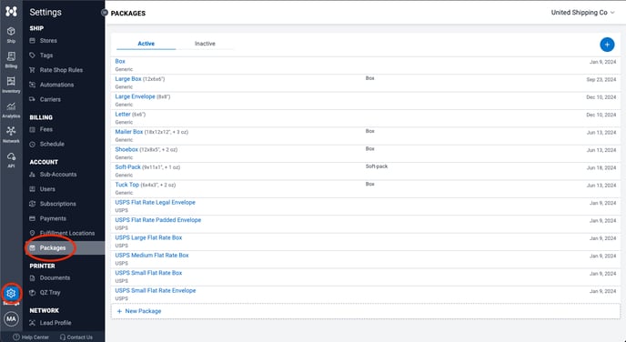626x342 pixels.
Task: Open Fulfillment Locations settings
Action: [67, 233]
